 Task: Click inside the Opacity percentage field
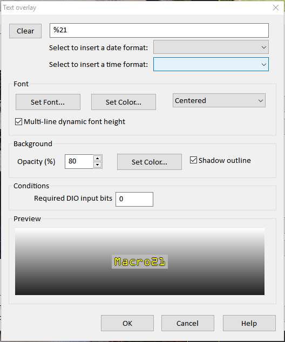79,161
